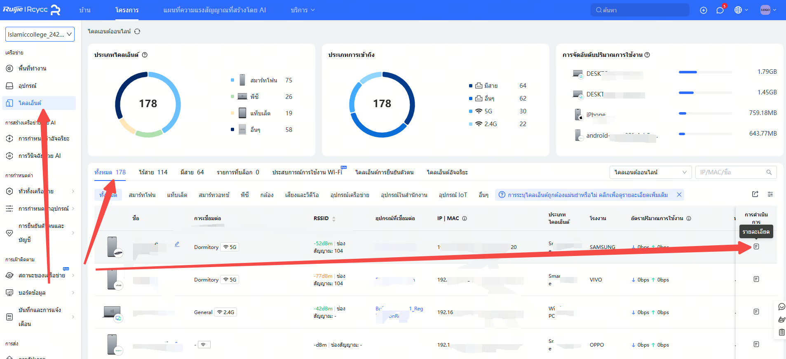Filter by พีซี device type

pyautogui.click(x=245, y=195)
